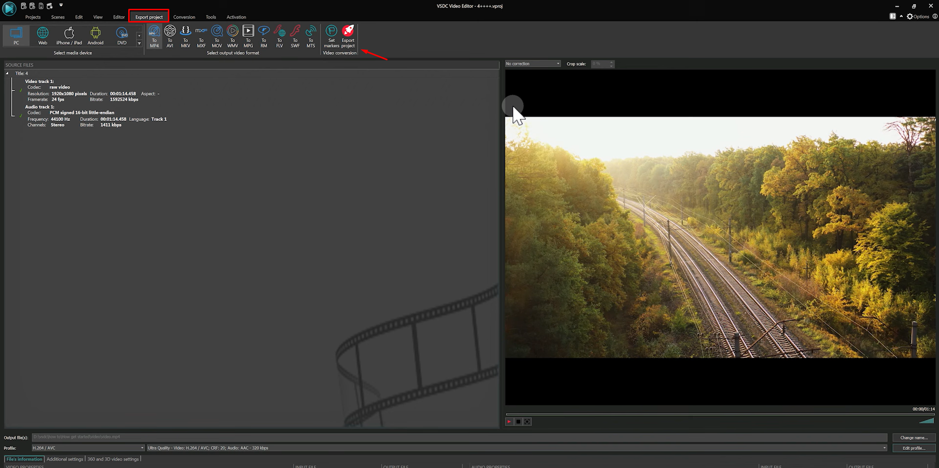Collapse the Title: 4 tree entry
This screenshot has width=939, height=468.
tap(7, 73)
